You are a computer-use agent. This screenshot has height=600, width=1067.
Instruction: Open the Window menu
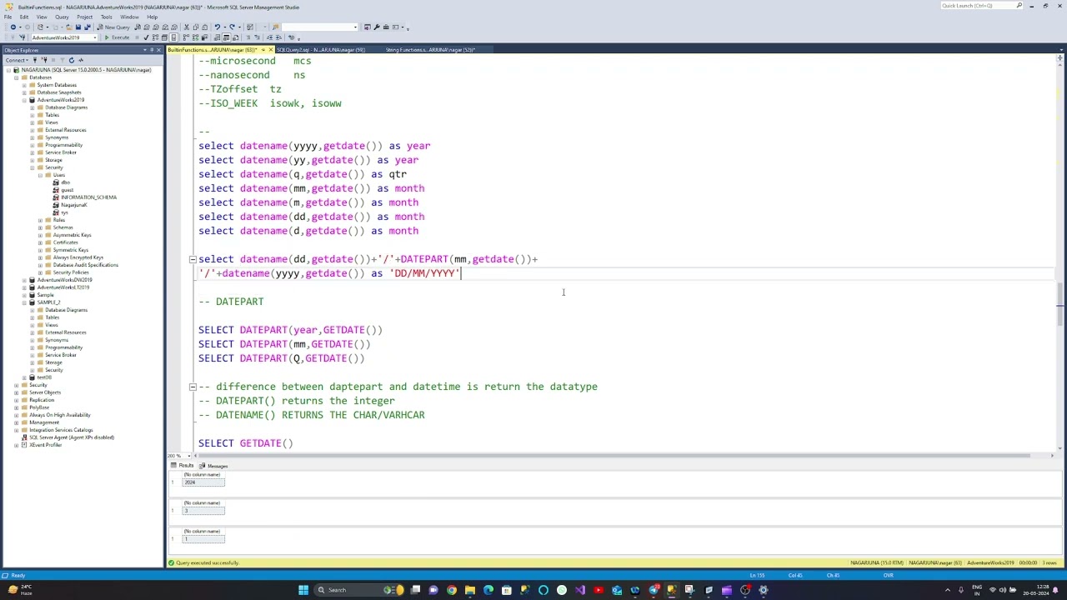pyautogui.click(x=129, y=17)
